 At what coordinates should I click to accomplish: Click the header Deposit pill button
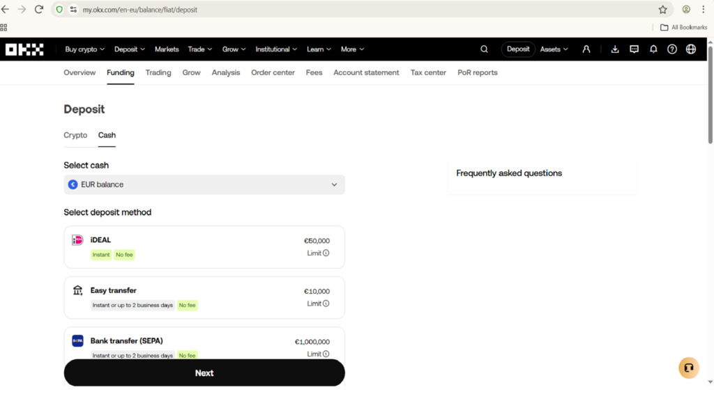[518, 49]
